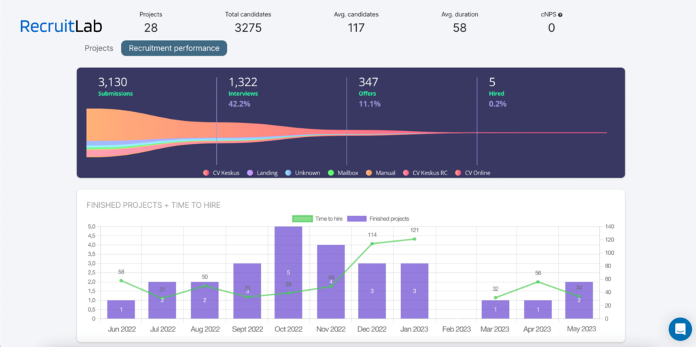Toggle the Landing legend item

262,172
